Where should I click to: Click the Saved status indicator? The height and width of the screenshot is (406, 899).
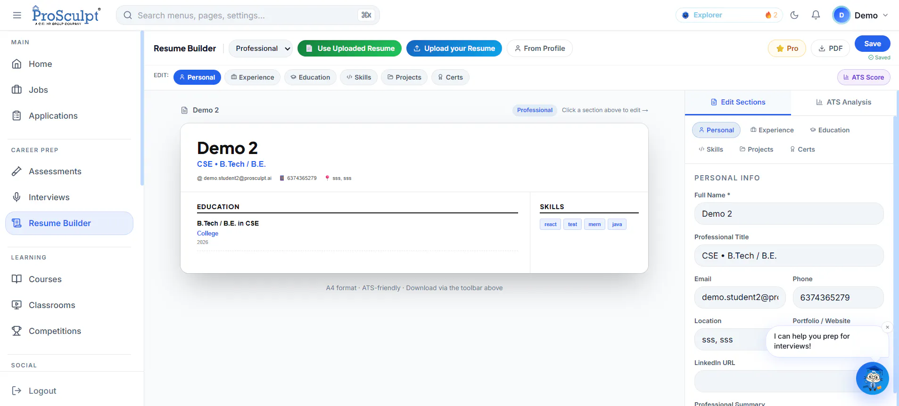click(x=879, y=57)
